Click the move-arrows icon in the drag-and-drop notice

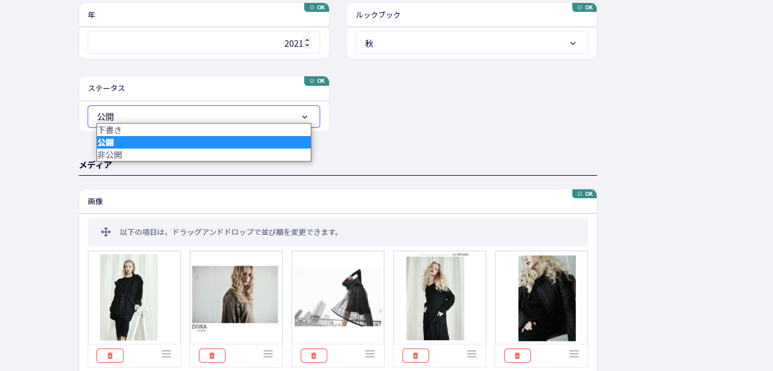[x=106, y=232]
